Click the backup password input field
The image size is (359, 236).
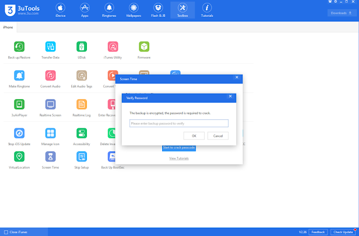pos(179,123)
